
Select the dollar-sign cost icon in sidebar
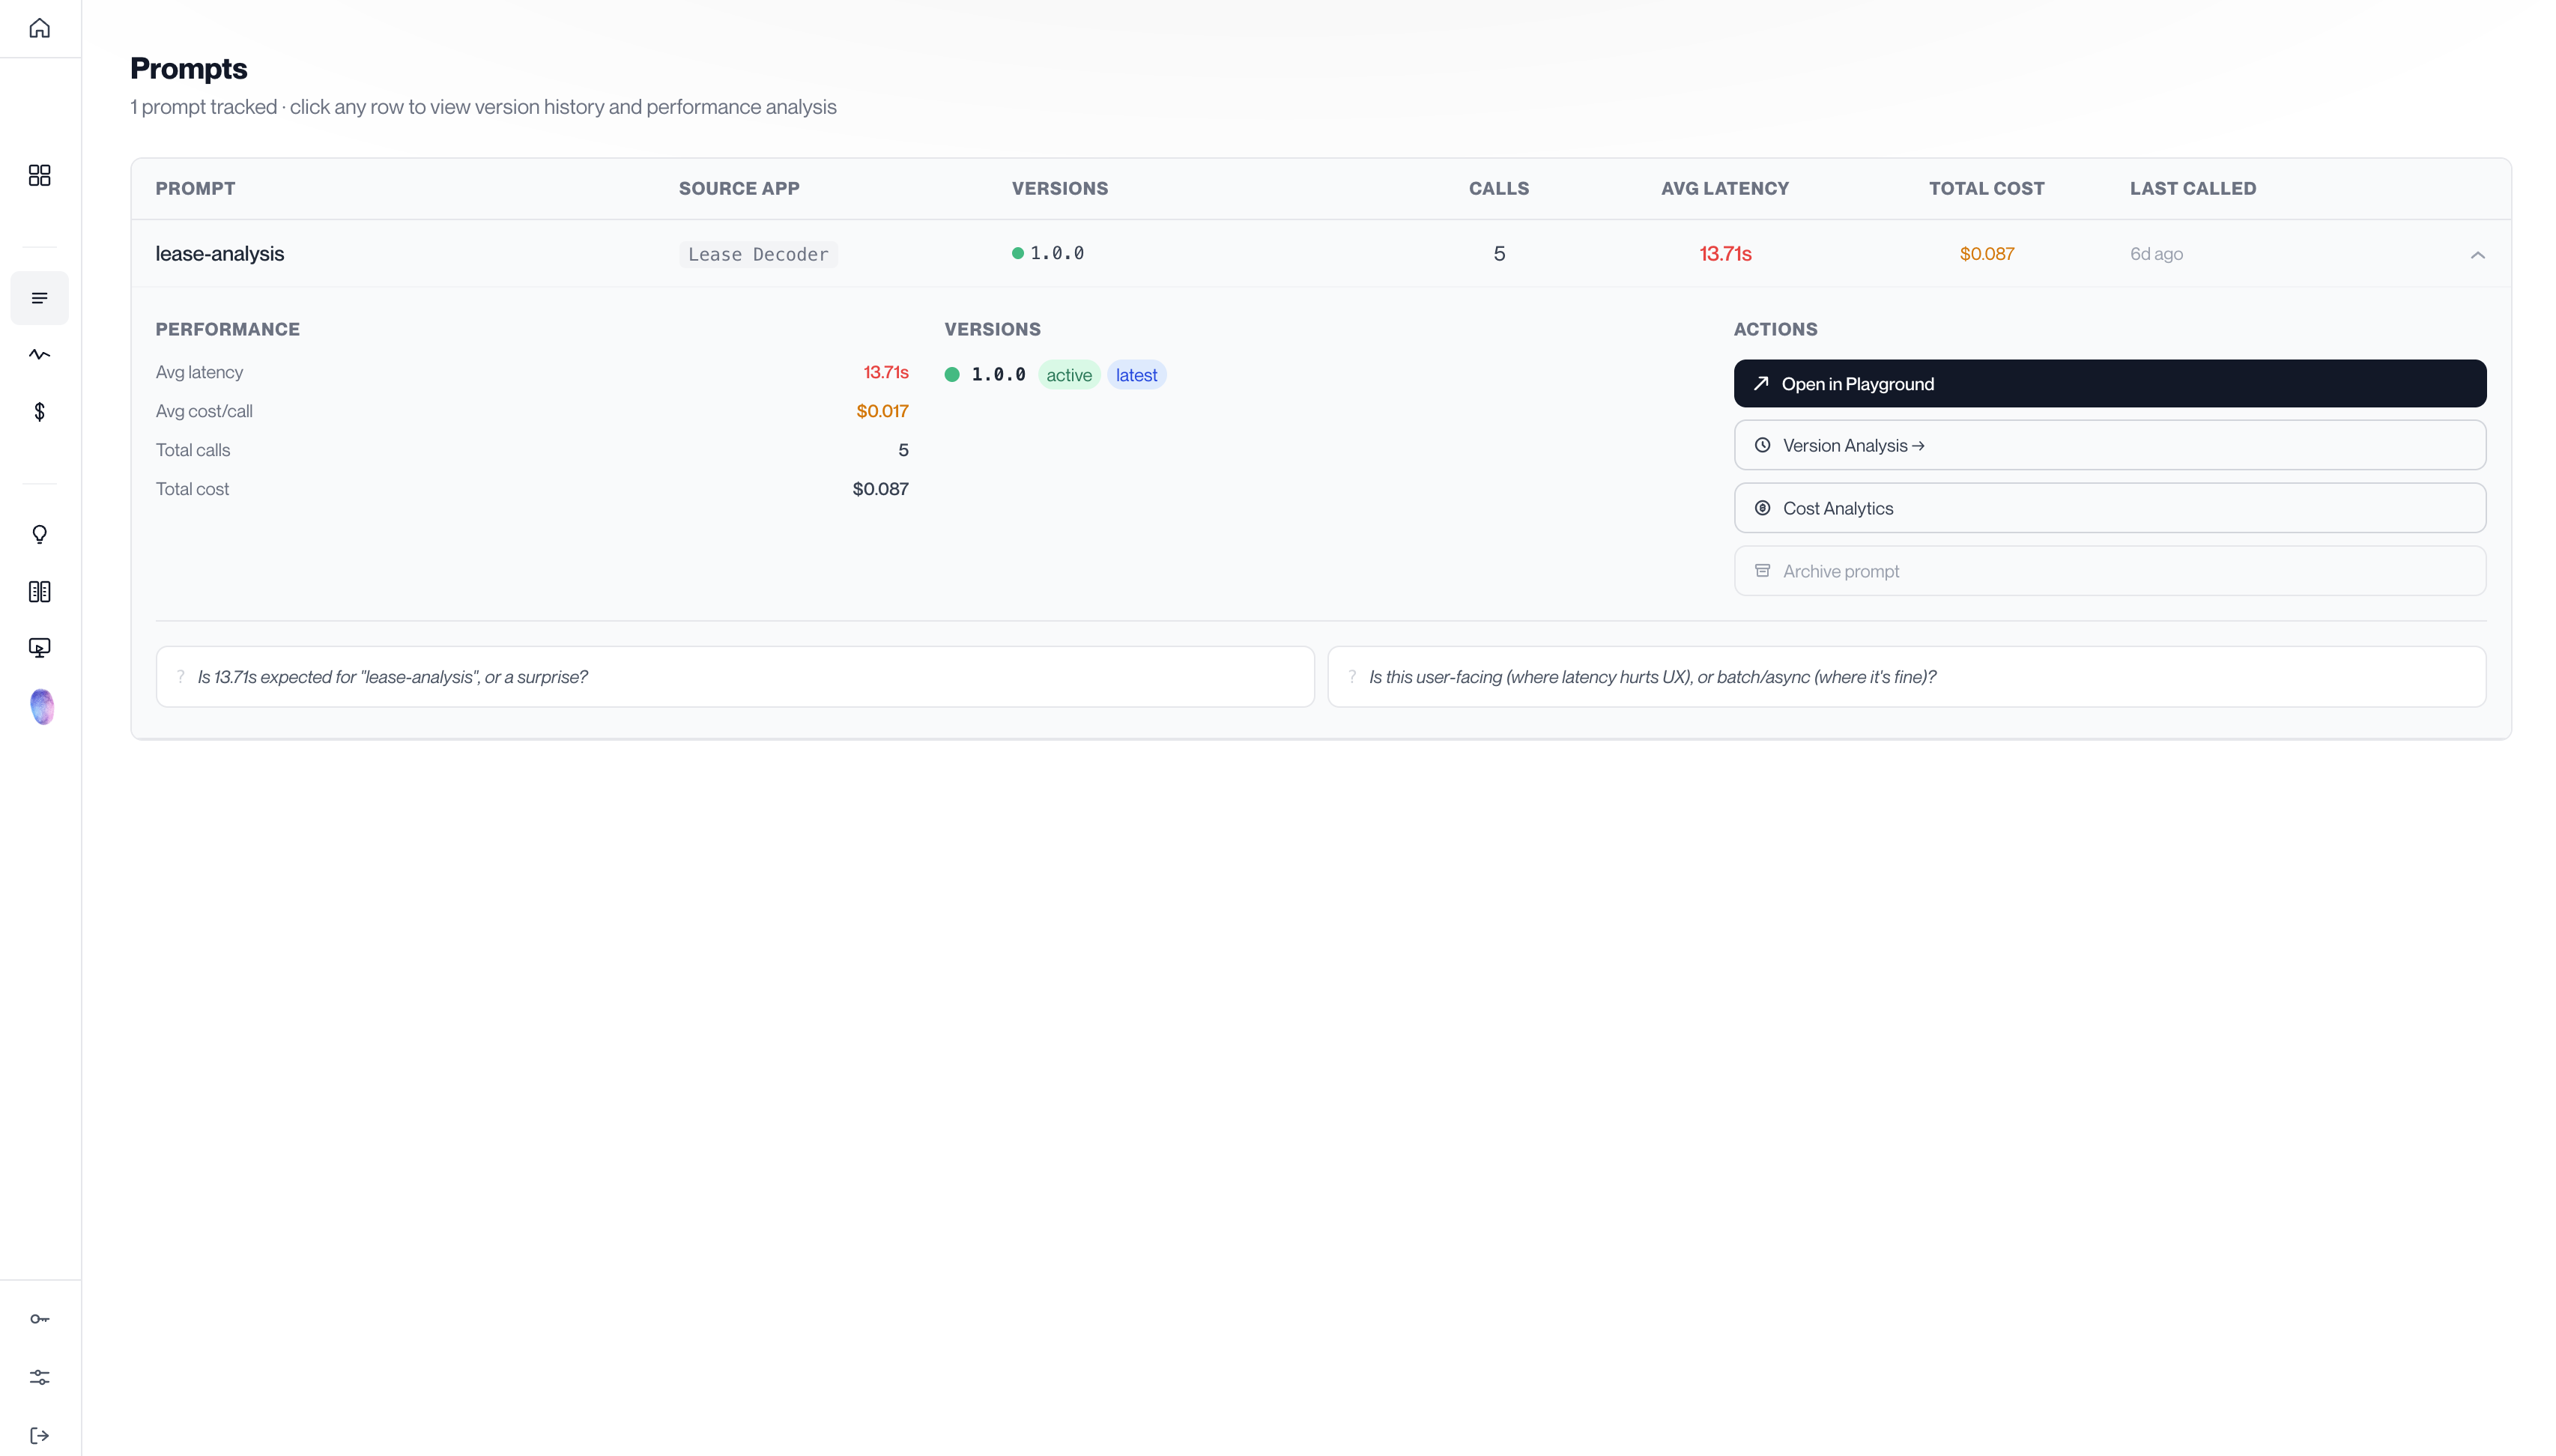pos(40,411)
